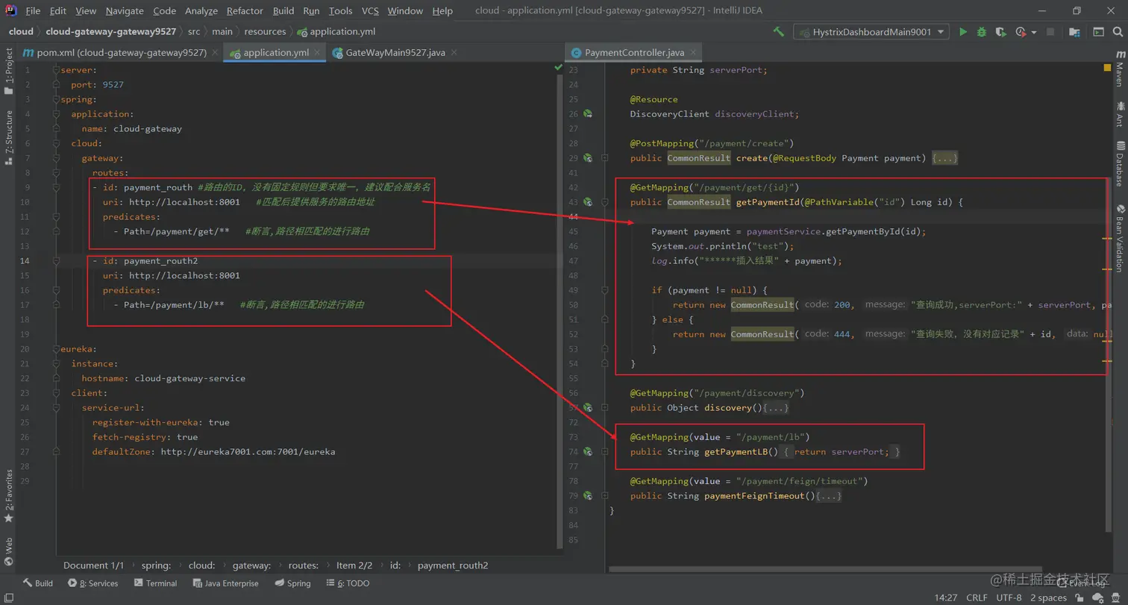
Task: Click the gutter icon beside getPaymentId method
Action: click(588, 202)
